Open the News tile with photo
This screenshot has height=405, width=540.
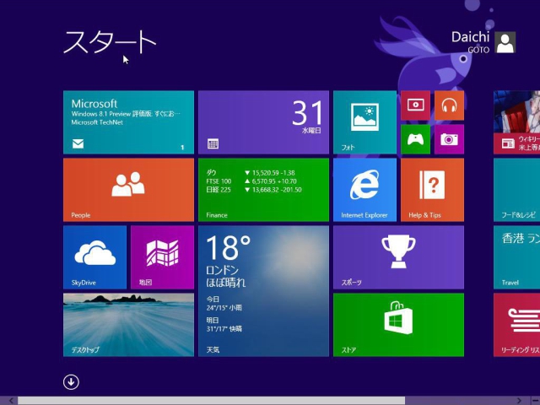[516, 122]
